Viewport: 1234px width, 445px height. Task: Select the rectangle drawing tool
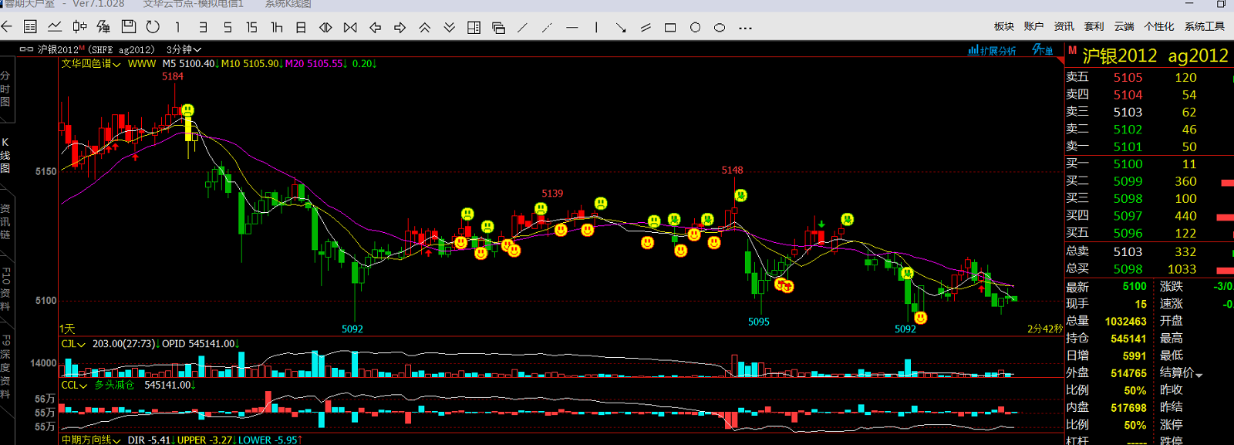pos(670,28)
